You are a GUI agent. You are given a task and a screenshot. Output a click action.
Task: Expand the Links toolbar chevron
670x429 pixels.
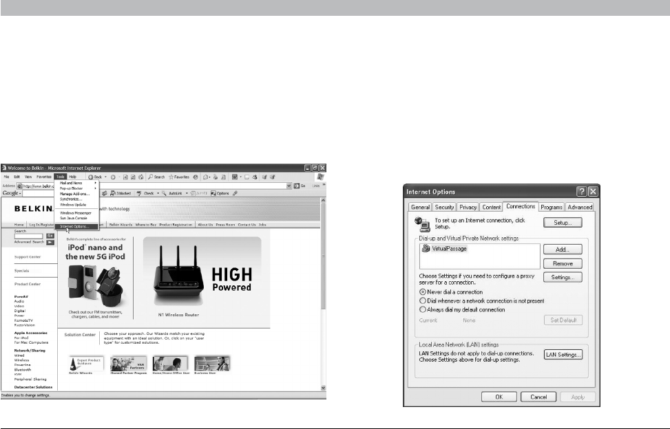(324, 185)
